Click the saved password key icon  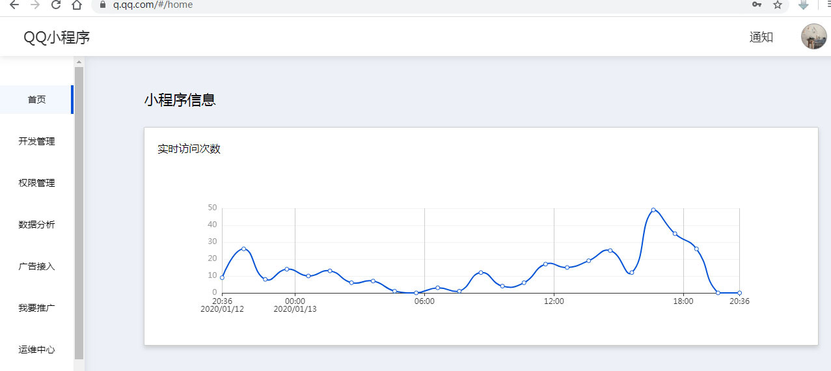click(x=757, y=5)
